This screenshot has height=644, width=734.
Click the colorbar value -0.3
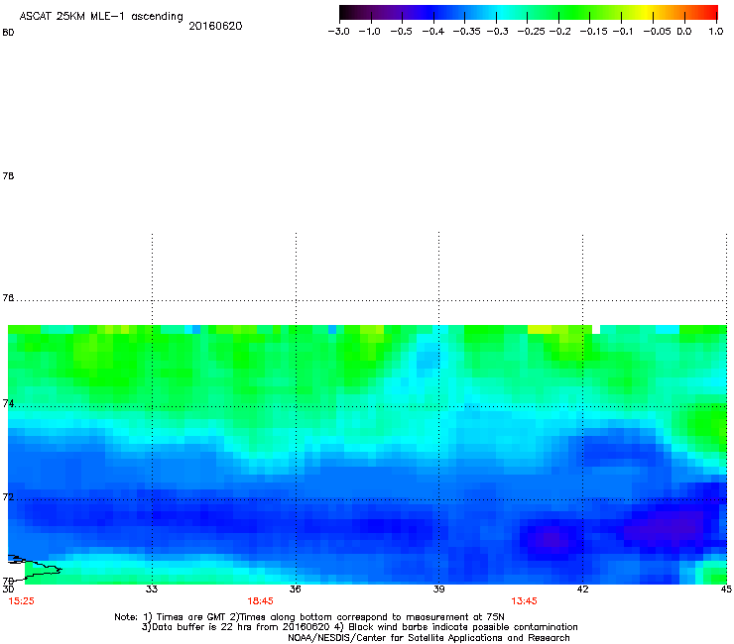pos(497,32)
